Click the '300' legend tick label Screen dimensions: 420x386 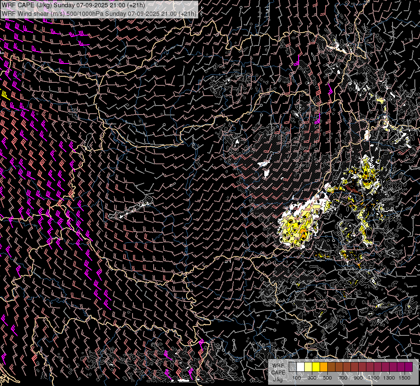coord(312,378)
